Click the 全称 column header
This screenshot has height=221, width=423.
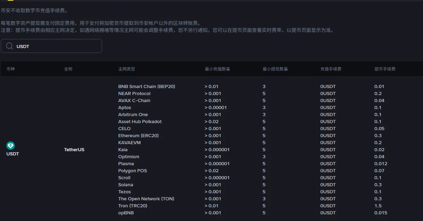click(x=68, y=69)
